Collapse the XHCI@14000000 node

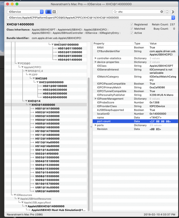30,105
